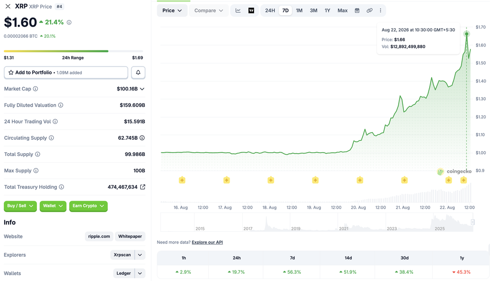This screenshot has width=490, height=281.
Task: Show Total Supply info icon
Action: [x=37, y=154]
